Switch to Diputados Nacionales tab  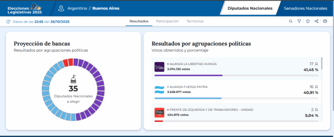click(250, 8)
